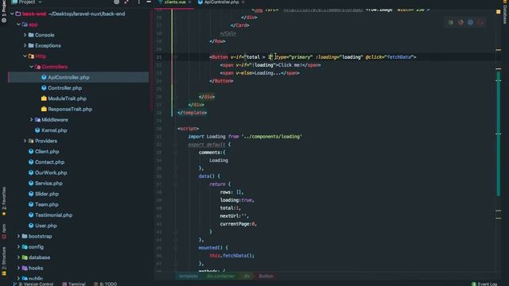The width and height of the screenshot is (509, 286).
Task: Open the Project view dropdown
Action: coord(27,2)
